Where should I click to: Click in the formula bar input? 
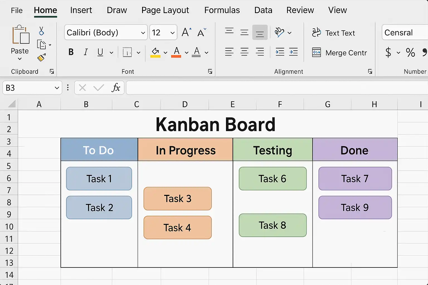[277, 88]
